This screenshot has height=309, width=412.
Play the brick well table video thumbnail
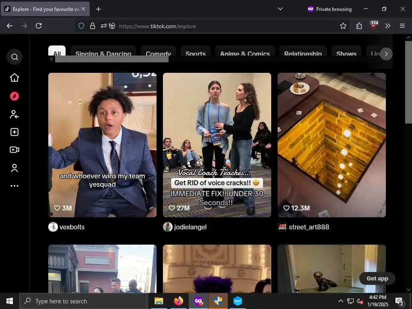332,145
